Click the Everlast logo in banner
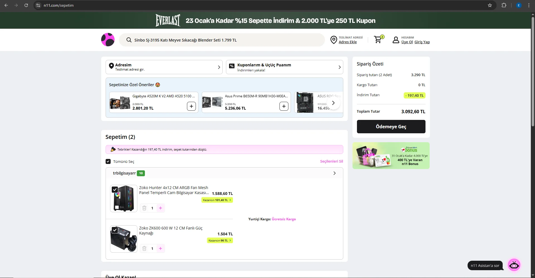Image resolution: width=535 pixels, height=278 pixels. (x=168, y=20)
